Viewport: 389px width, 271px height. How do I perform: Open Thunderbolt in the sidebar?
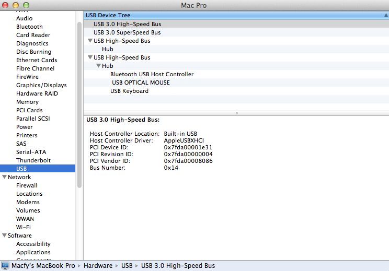(x=33, y=160)
